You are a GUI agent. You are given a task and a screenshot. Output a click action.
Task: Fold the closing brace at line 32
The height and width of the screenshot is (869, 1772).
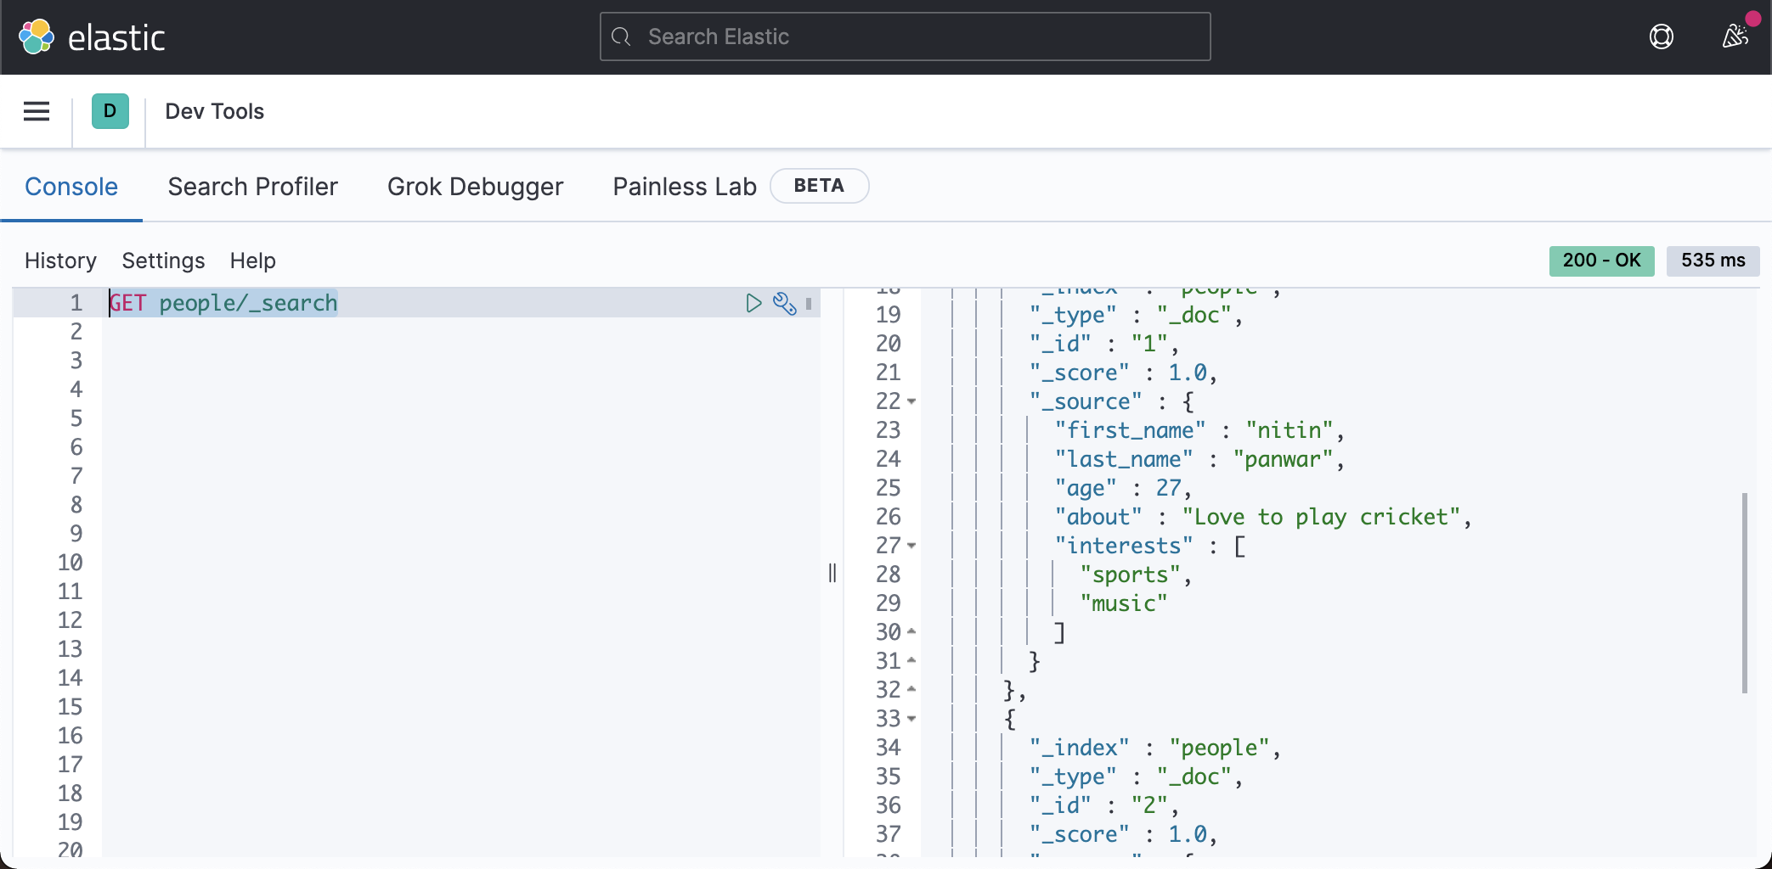coord(911,690)
